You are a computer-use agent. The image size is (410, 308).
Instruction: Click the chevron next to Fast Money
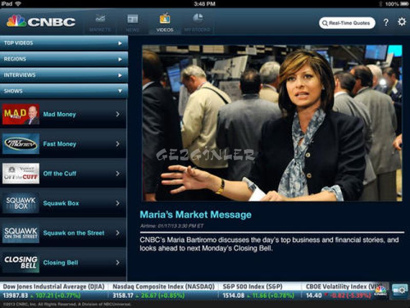[x=118, y=144]
